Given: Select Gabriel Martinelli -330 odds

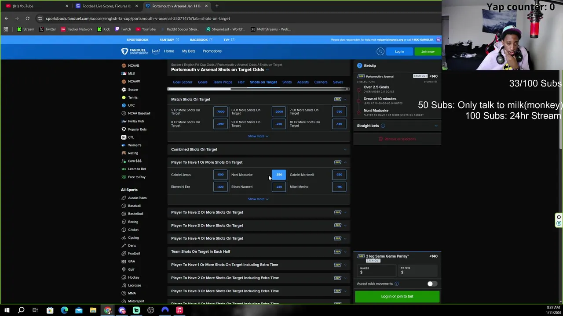Looking at the screenshot, I should tap(339, 175).
